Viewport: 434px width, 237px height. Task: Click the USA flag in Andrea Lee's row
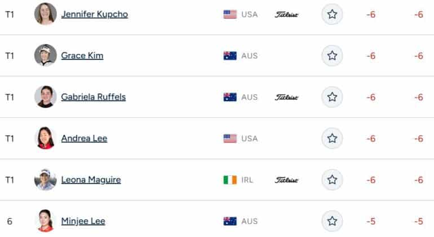[230, 139]
